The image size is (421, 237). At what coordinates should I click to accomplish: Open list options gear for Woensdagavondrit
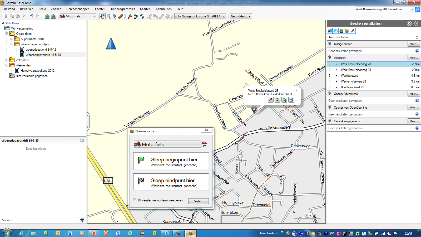coord(82,141)
